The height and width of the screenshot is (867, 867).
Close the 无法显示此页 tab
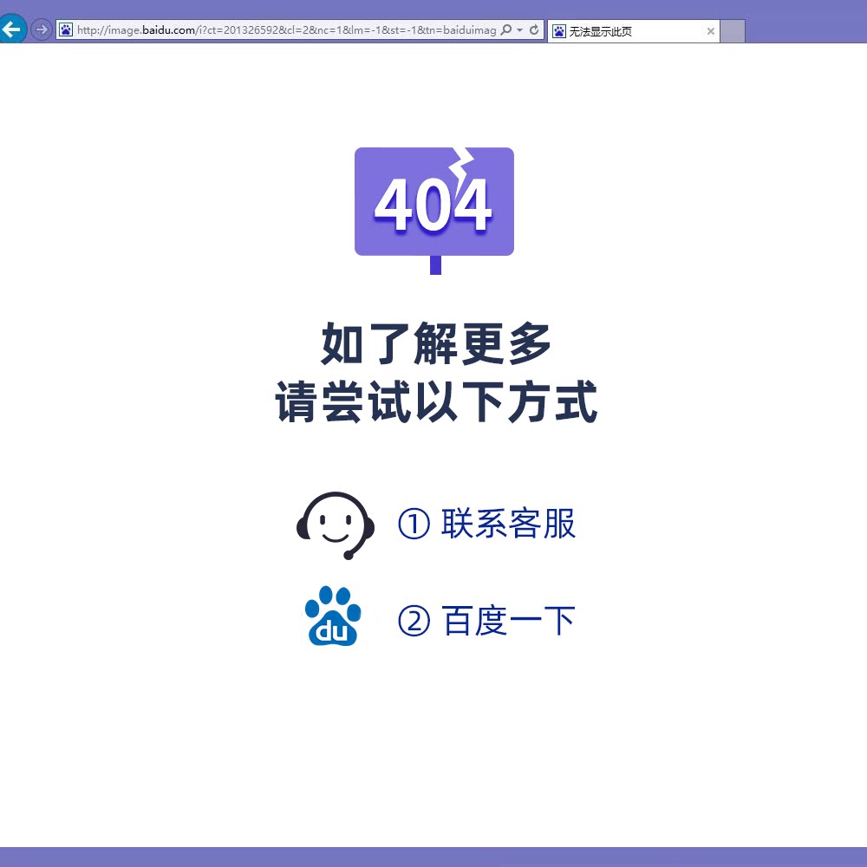coord(711,31)
